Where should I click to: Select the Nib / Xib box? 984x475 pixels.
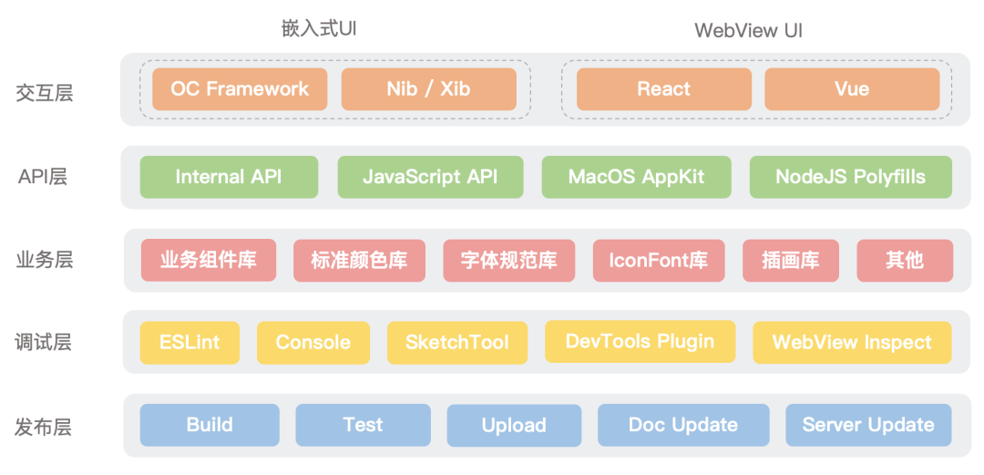pyautogui.click(x=428, y=89)
